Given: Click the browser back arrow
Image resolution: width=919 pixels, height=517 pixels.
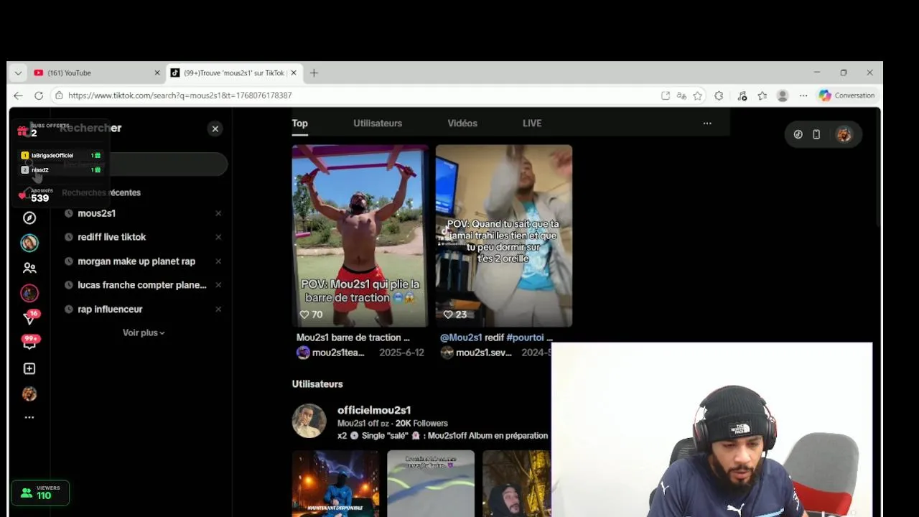Looking at the screenshot, I should click(18, 96).
